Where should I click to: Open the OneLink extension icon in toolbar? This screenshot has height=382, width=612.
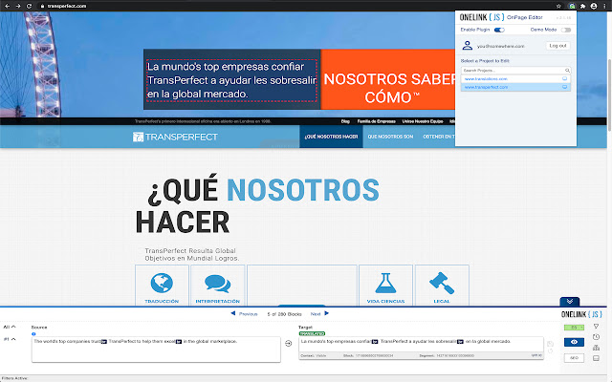572,6
